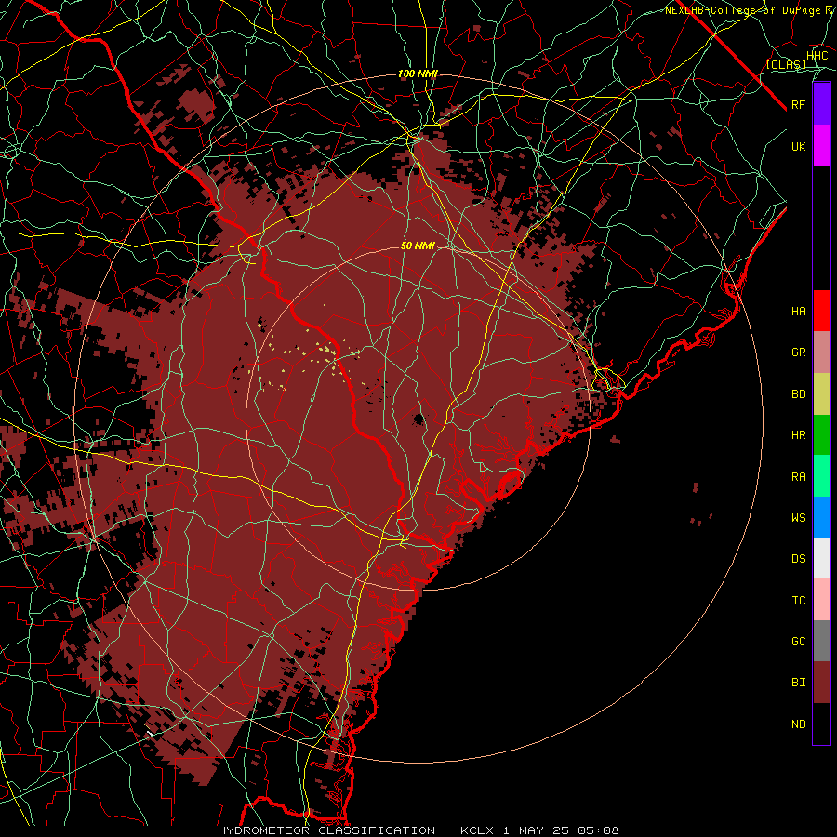Click the DS white legend swatch
837x837 pixels.
(x=821, y=558)
